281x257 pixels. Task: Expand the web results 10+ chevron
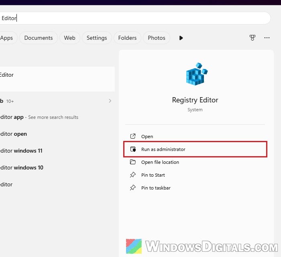[110, 101]
